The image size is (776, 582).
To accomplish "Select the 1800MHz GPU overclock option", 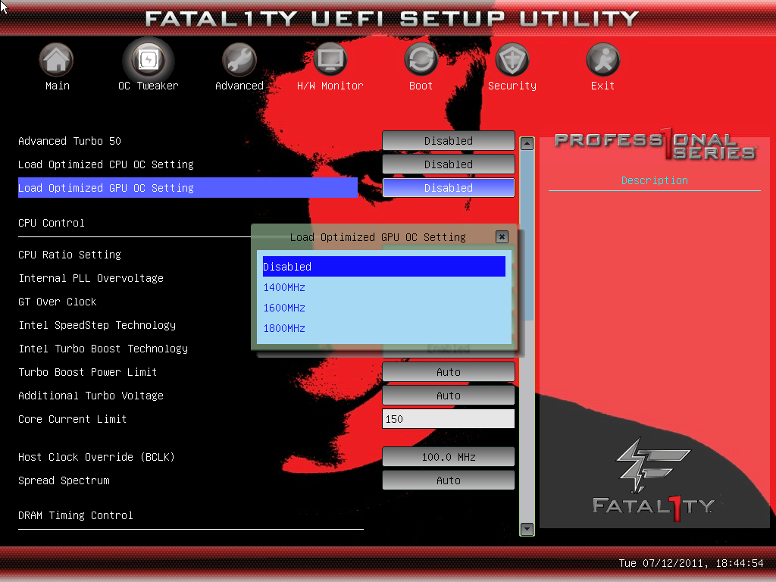I will click(285, 328).
